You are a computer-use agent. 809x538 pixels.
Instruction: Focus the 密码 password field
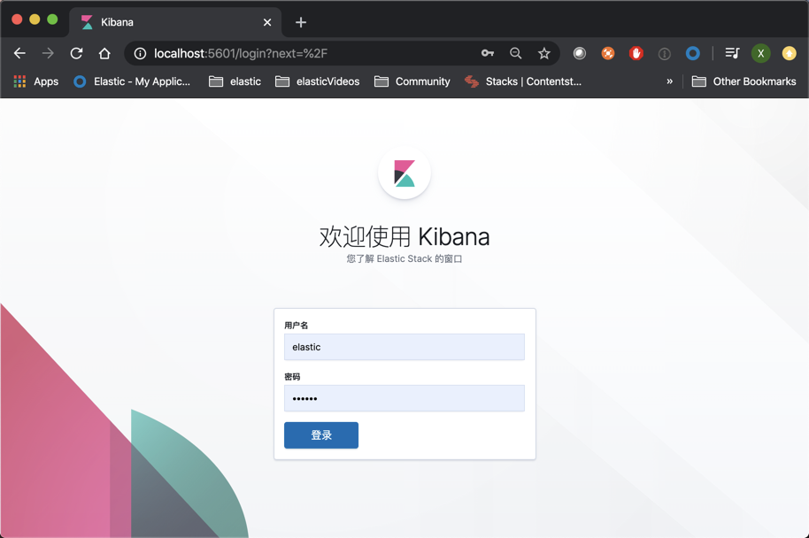pyautogui.click(x=404, y=398)
